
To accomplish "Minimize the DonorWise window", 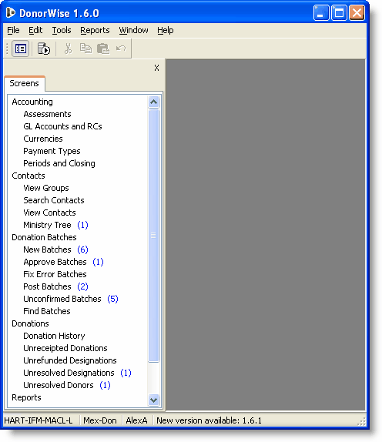I will [321, 13].
